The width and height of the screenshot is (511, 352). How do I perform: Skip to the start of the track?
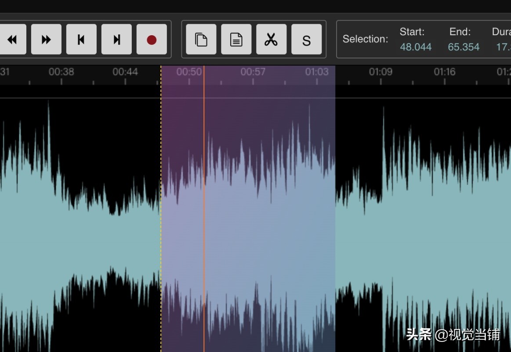pyautogui.click(x=81, y=39)
